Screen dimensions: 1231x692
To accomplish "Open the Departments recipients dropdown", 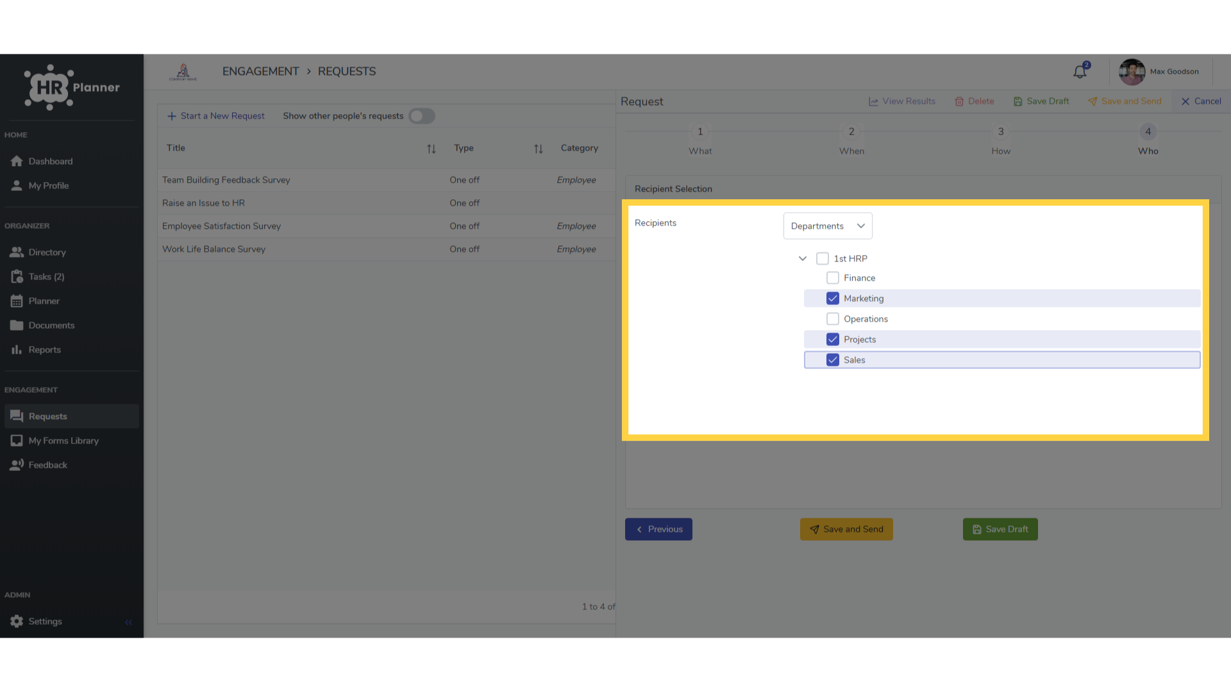I will pos(828,226).
